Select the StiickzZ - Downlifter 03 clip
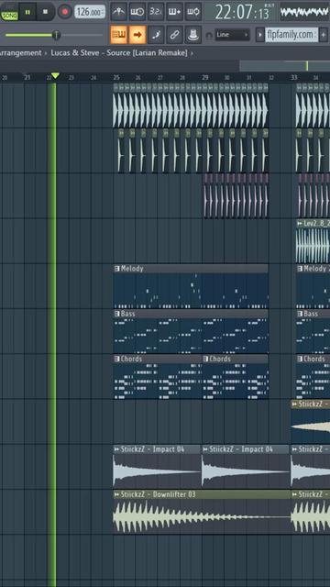Viewport: 330px width, 587px height. point(202,512)
